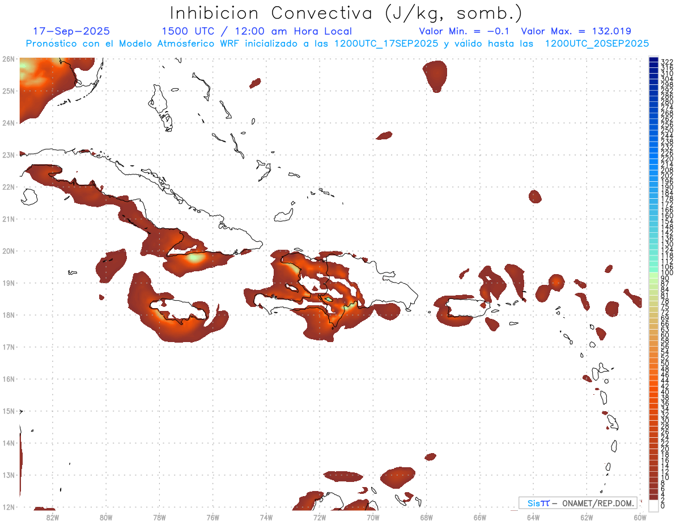Click the WRF forecast initialization text line
This screenshot has width=680, height=525.
[x=337, y=44]
